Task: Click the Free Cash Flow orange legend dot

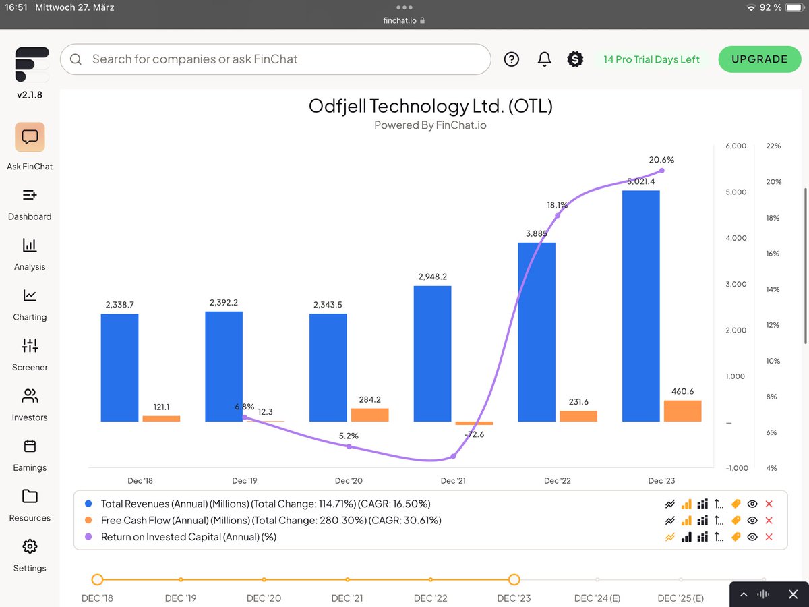Action: [x=88, y=521]
